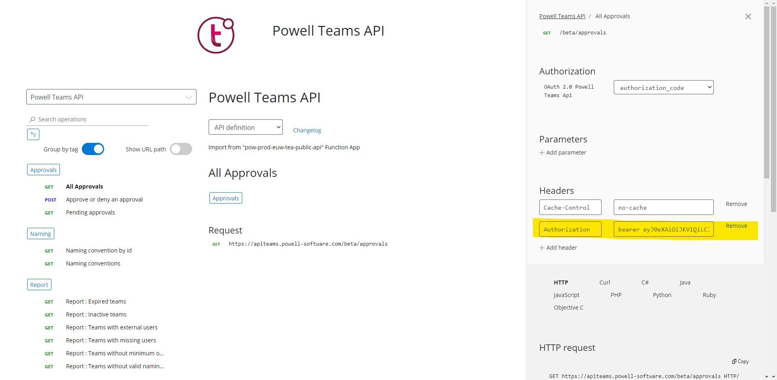Select Report : Teams without minimum o... operation
Viewport: 777px width, 380px height.
tap(115, 353)
